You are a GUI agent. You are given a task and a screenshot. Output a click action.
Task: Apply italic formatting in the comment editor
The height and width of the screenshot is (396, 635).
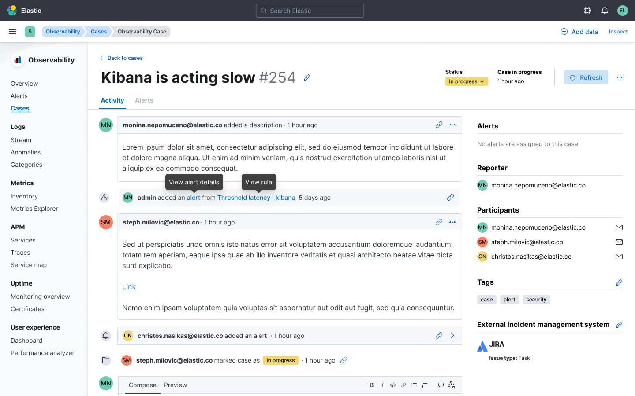382,385
